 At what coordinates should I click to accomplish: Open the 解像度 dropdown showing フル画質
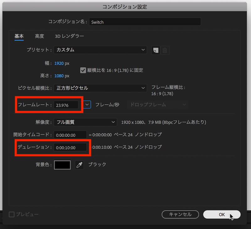point(85,122)
